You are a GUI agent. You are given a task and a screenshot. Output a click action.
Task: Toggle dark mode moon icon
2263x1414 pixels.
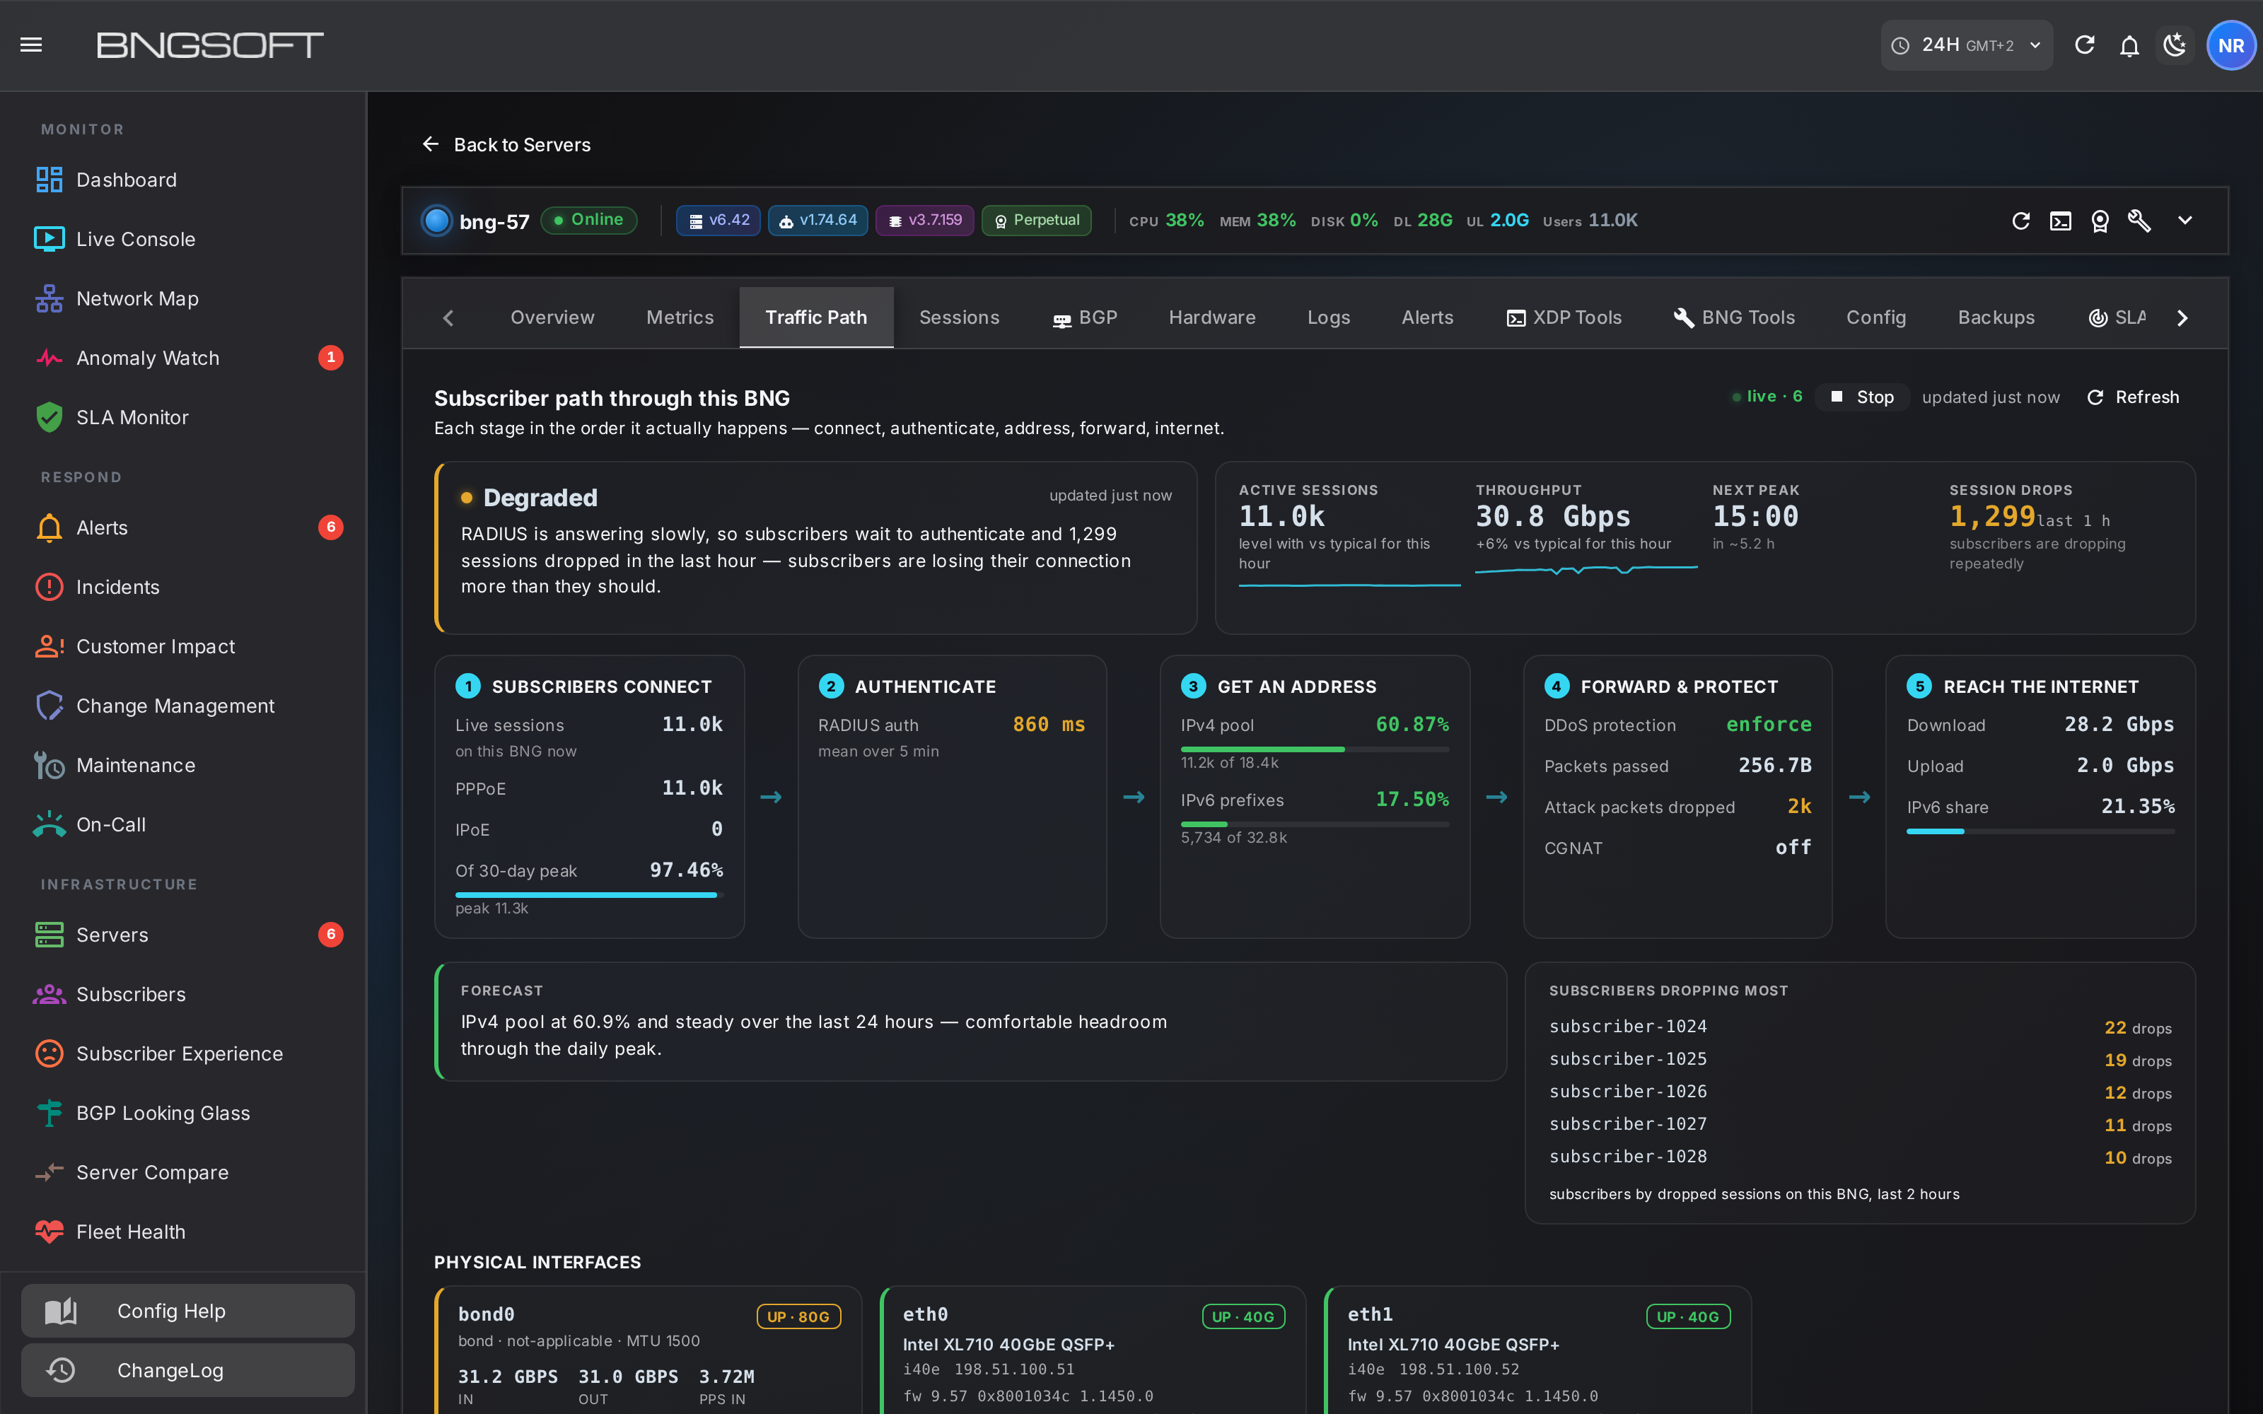click(2175, 45)
